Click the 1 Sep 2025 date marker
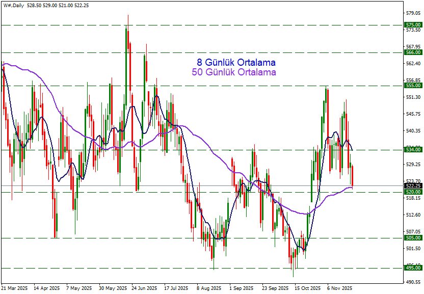Viewport: 424px width, 294px height. coord(241,288)
